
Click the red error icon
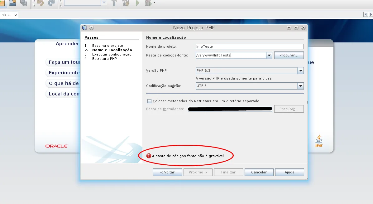pyautogui.click(x=149, y=156)
